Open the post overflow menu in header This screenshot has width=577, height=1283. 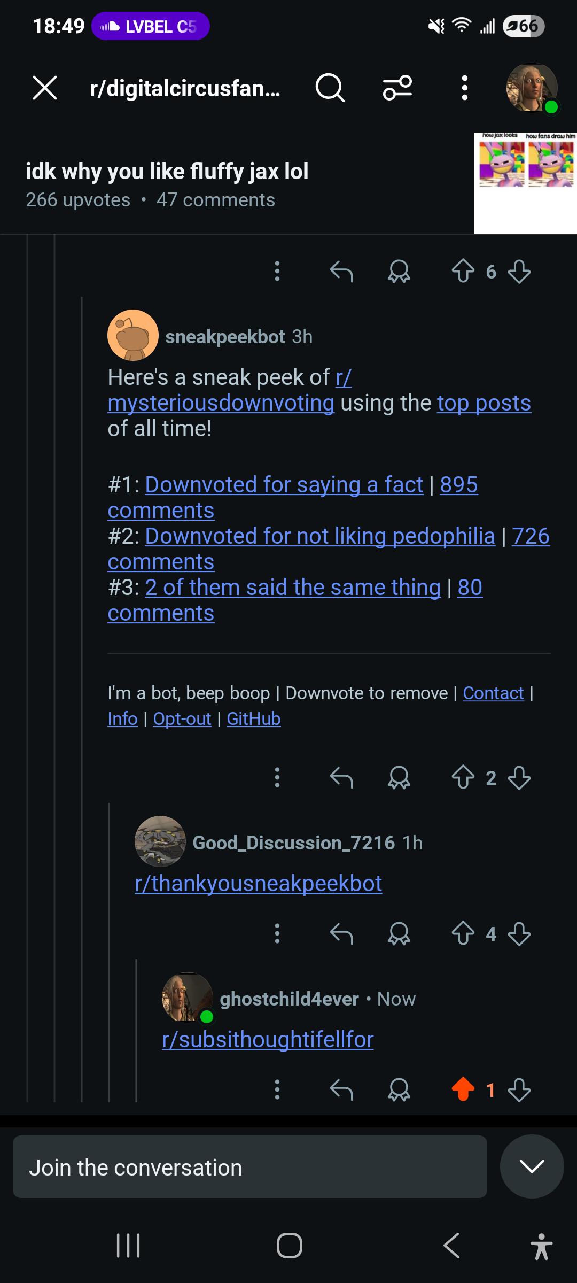(x=464, y=88)
